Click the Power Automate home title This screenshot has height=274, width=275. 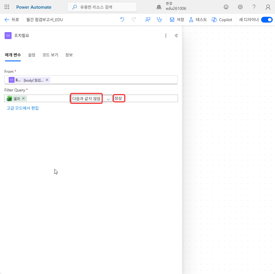[34, 7]
